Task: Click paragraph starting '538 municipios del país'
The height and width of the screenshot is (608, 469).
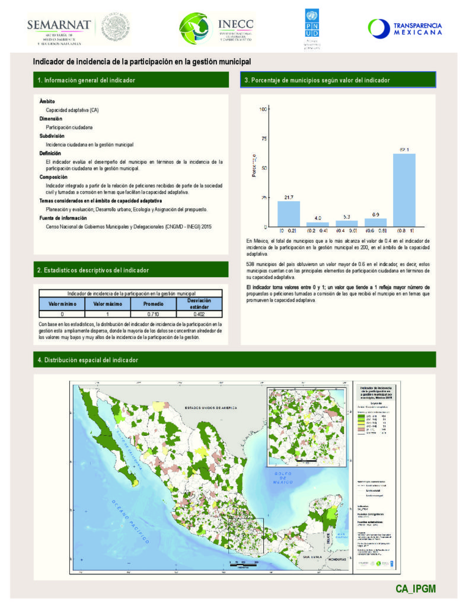Action: pos(338,271)
